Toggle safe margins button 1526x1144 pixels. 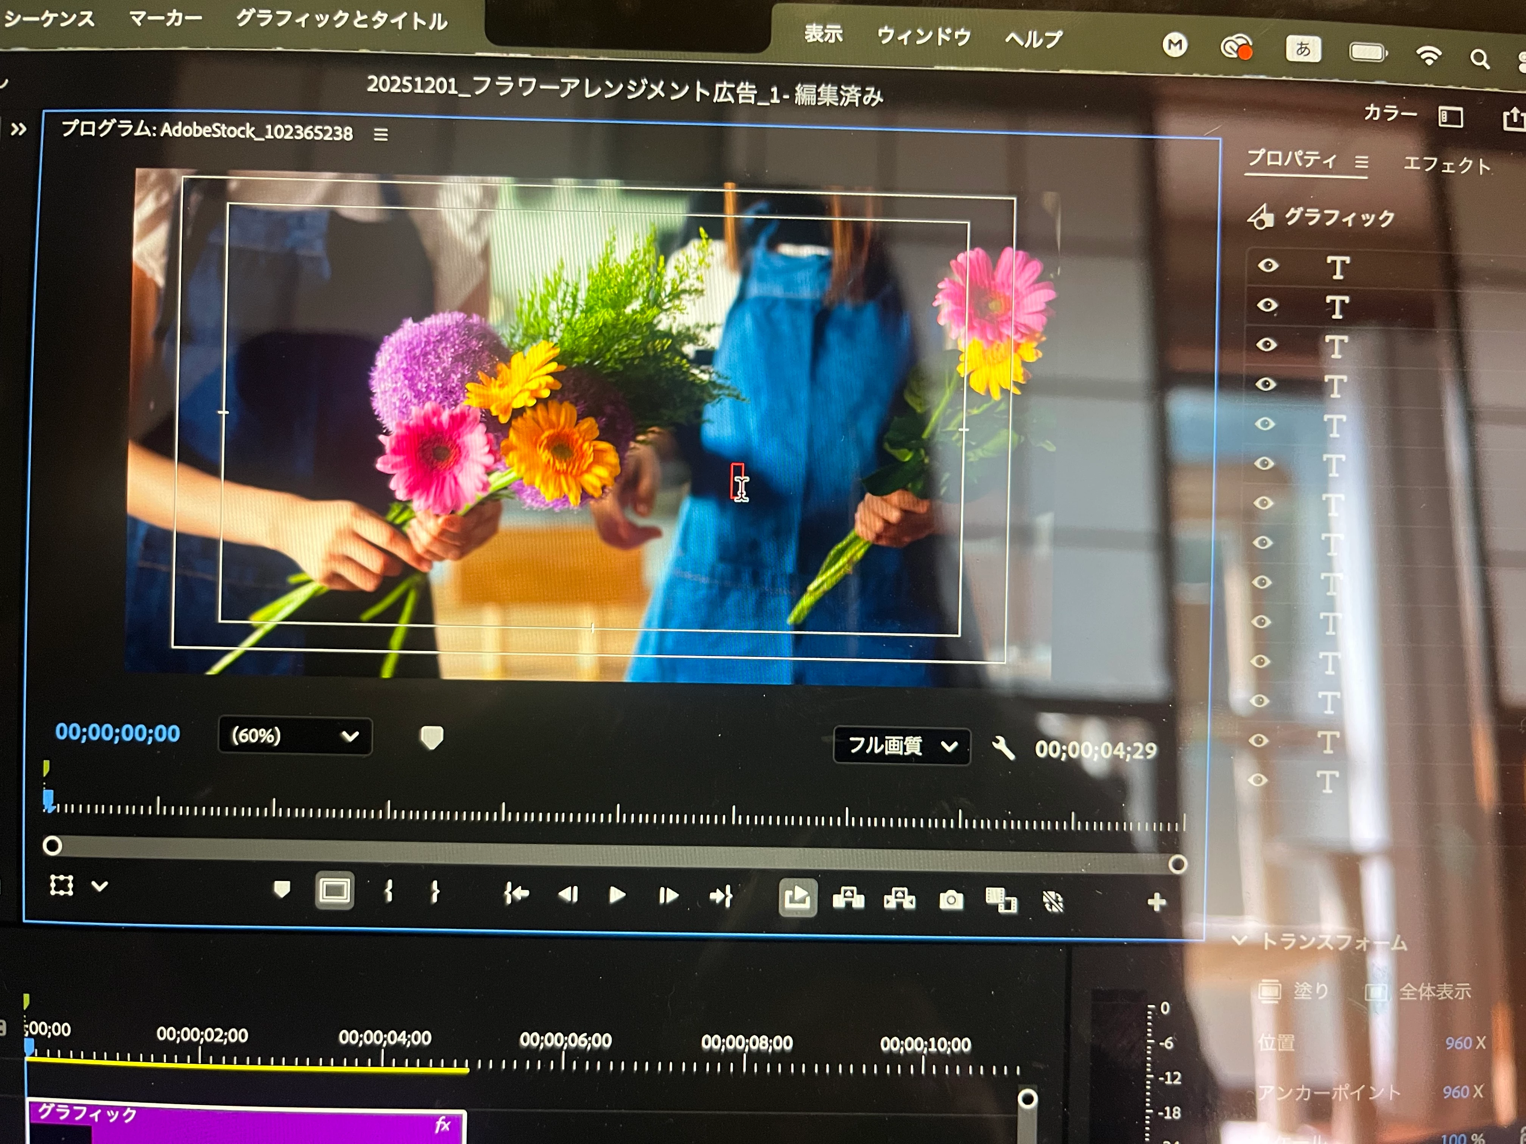coord(335,891)
